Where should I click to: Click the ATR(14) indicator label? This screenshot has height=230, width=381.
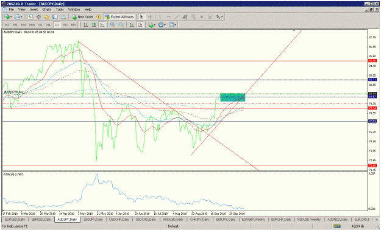pos(13,175)
